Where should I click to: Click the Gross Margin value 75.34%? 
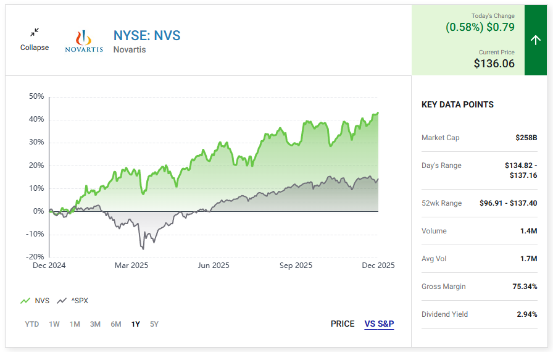click(525, 287)
